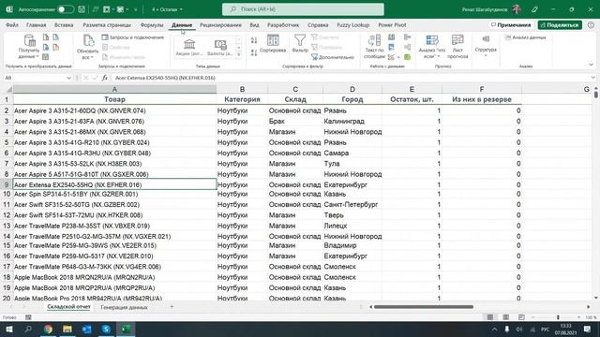This screenshot has width=600, height=337.
Task: Open the Sort (Сортировка) dialog
Action: pos(273,43)
